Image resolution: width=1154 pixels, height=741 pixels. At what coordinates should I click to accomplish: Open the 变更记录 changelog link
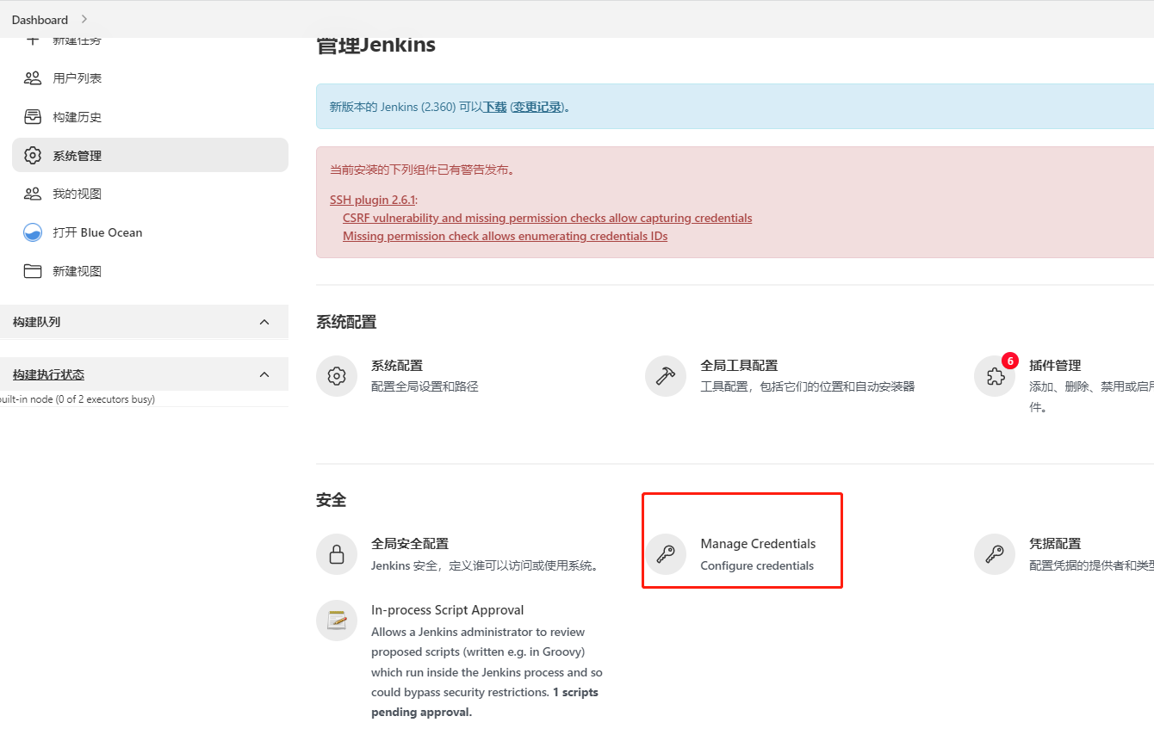click(x=537, y=108)
